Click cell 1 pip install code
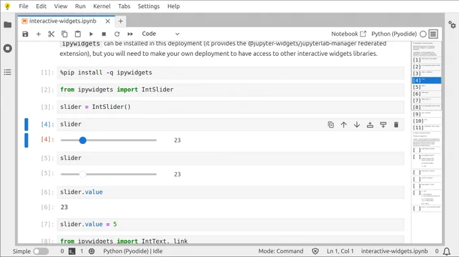The height and width of the screenshot is (257, 459). click(230, 73)
